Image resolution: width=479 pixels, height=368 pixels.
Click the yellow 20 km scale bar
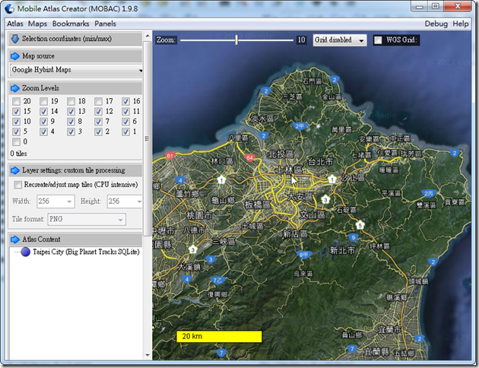point(219,337)
